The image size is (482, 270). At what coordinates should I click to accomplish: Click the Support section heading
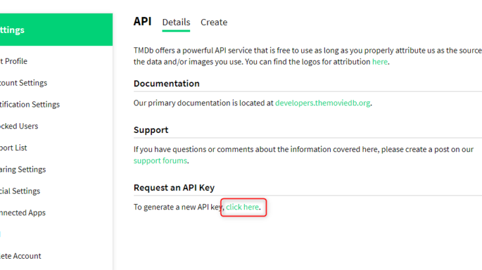(151, 130)
